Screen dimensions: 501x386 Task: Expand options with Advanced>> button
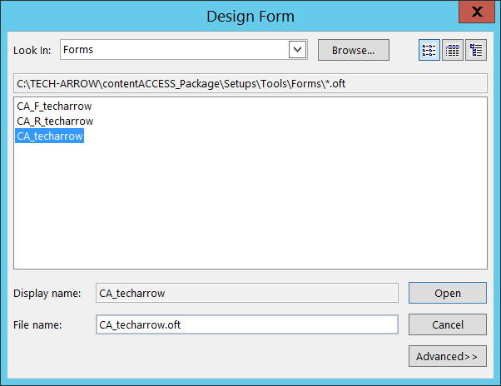point(447,356)
